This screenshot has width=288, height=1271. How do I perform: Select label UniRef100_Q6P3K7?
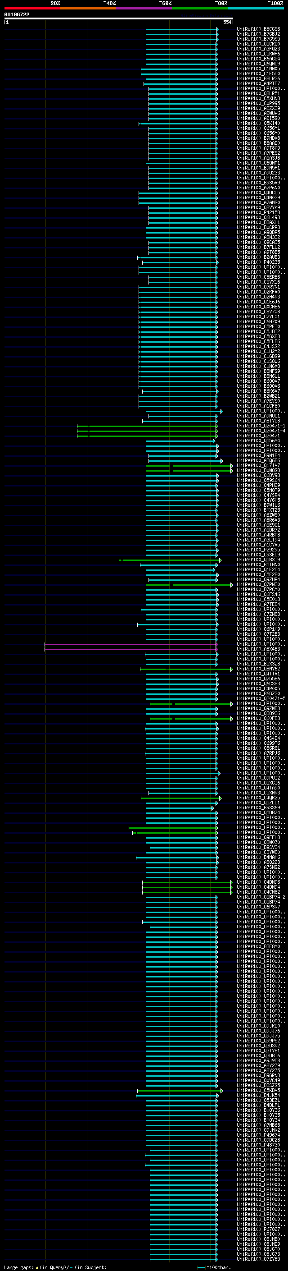pyautogui.click(x=258, y=906)
